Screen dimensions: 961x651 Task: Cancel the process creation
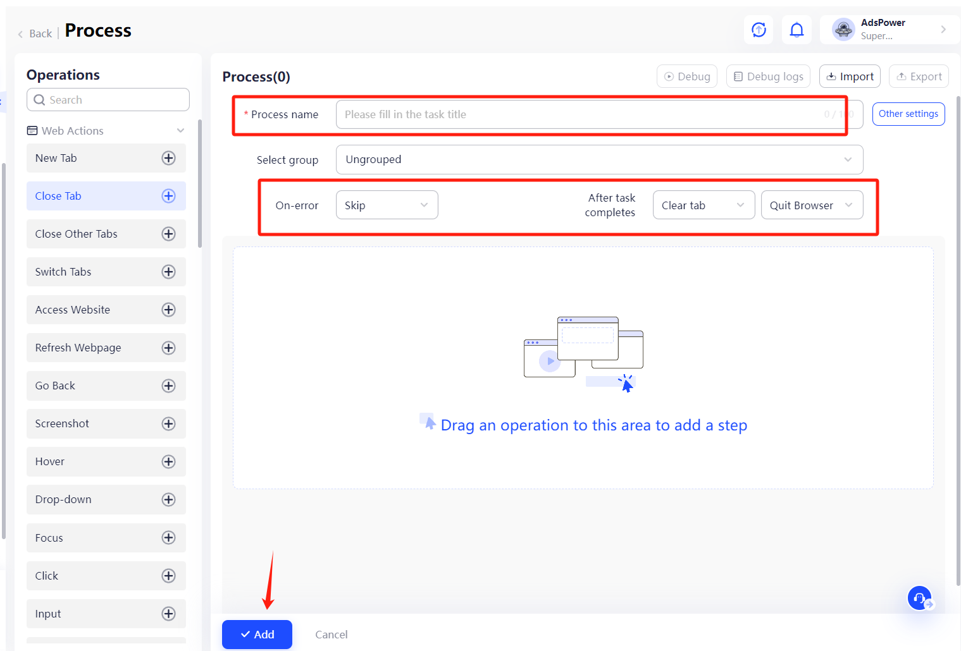[331, 635]
